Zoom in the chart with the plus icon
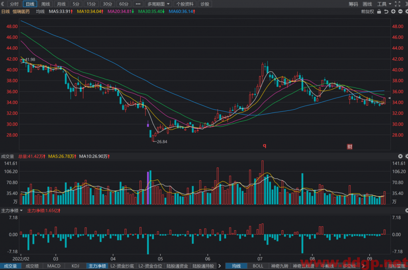 click(393, 12)
